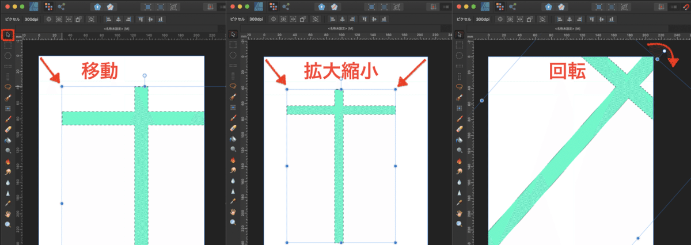Click Select All icon in 移動 window toolbar

tap(147, 7)
